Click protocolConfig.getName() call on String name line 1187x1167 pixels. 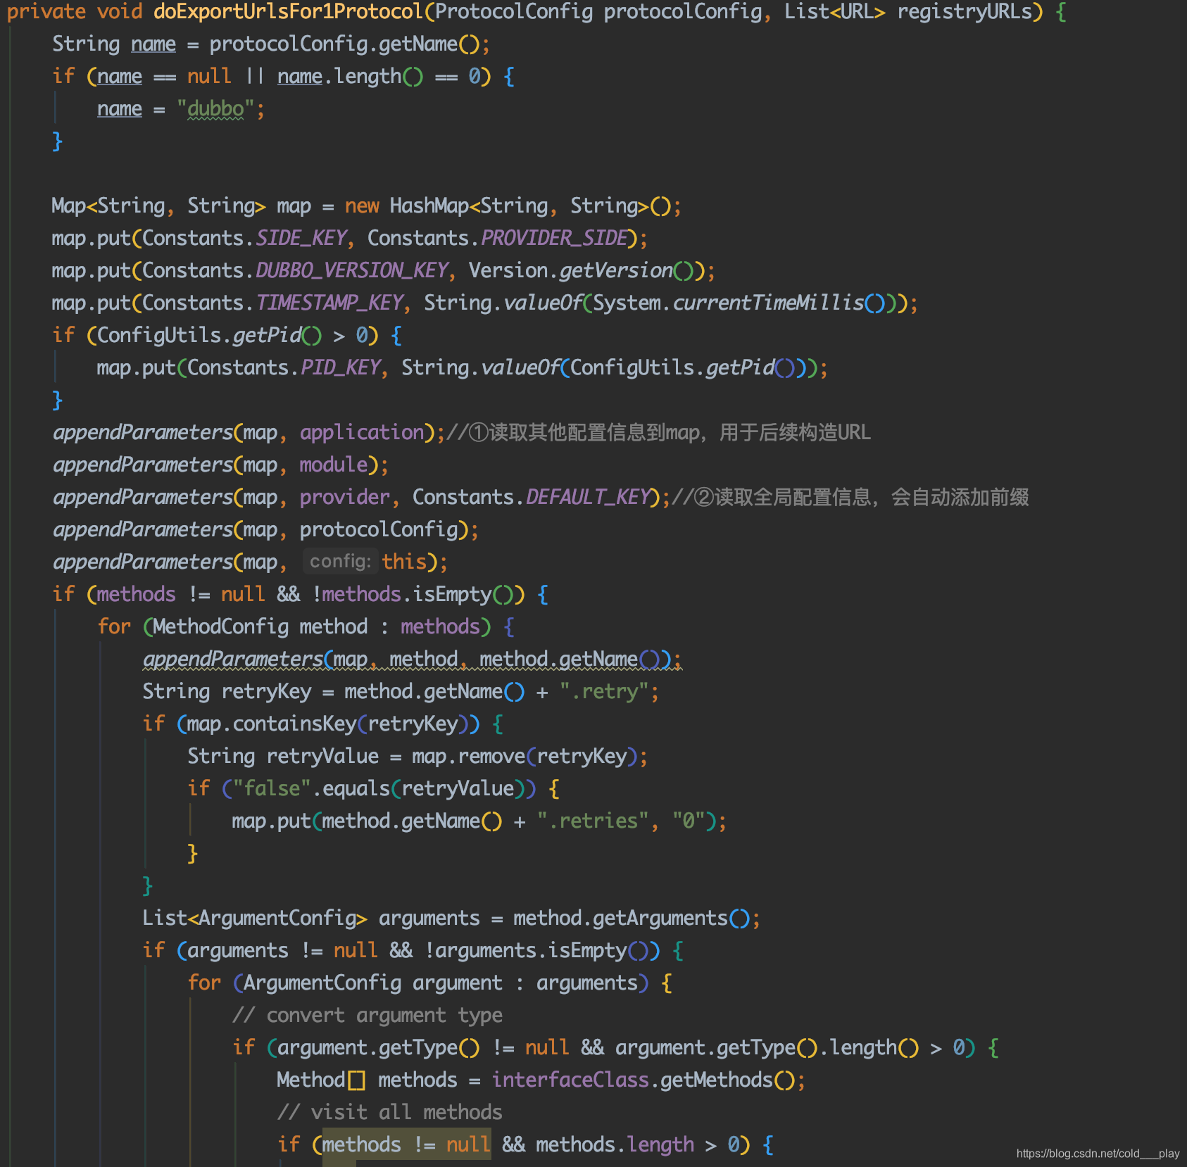[x=344, y=44]
